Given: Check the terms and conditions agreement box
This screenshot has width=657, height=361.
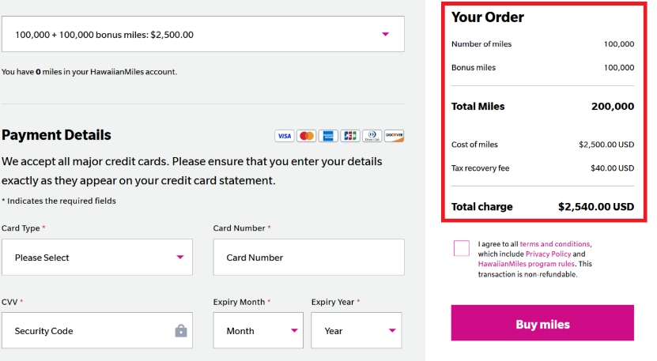Looking at the screenshot, I should [x=462, y=248].
